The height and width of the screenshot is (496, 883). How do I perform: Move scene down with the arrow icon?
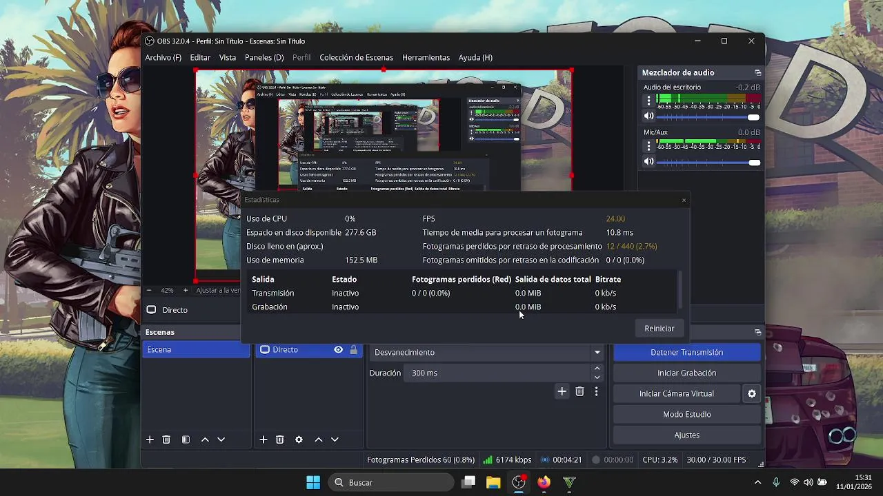click(221, 440)
